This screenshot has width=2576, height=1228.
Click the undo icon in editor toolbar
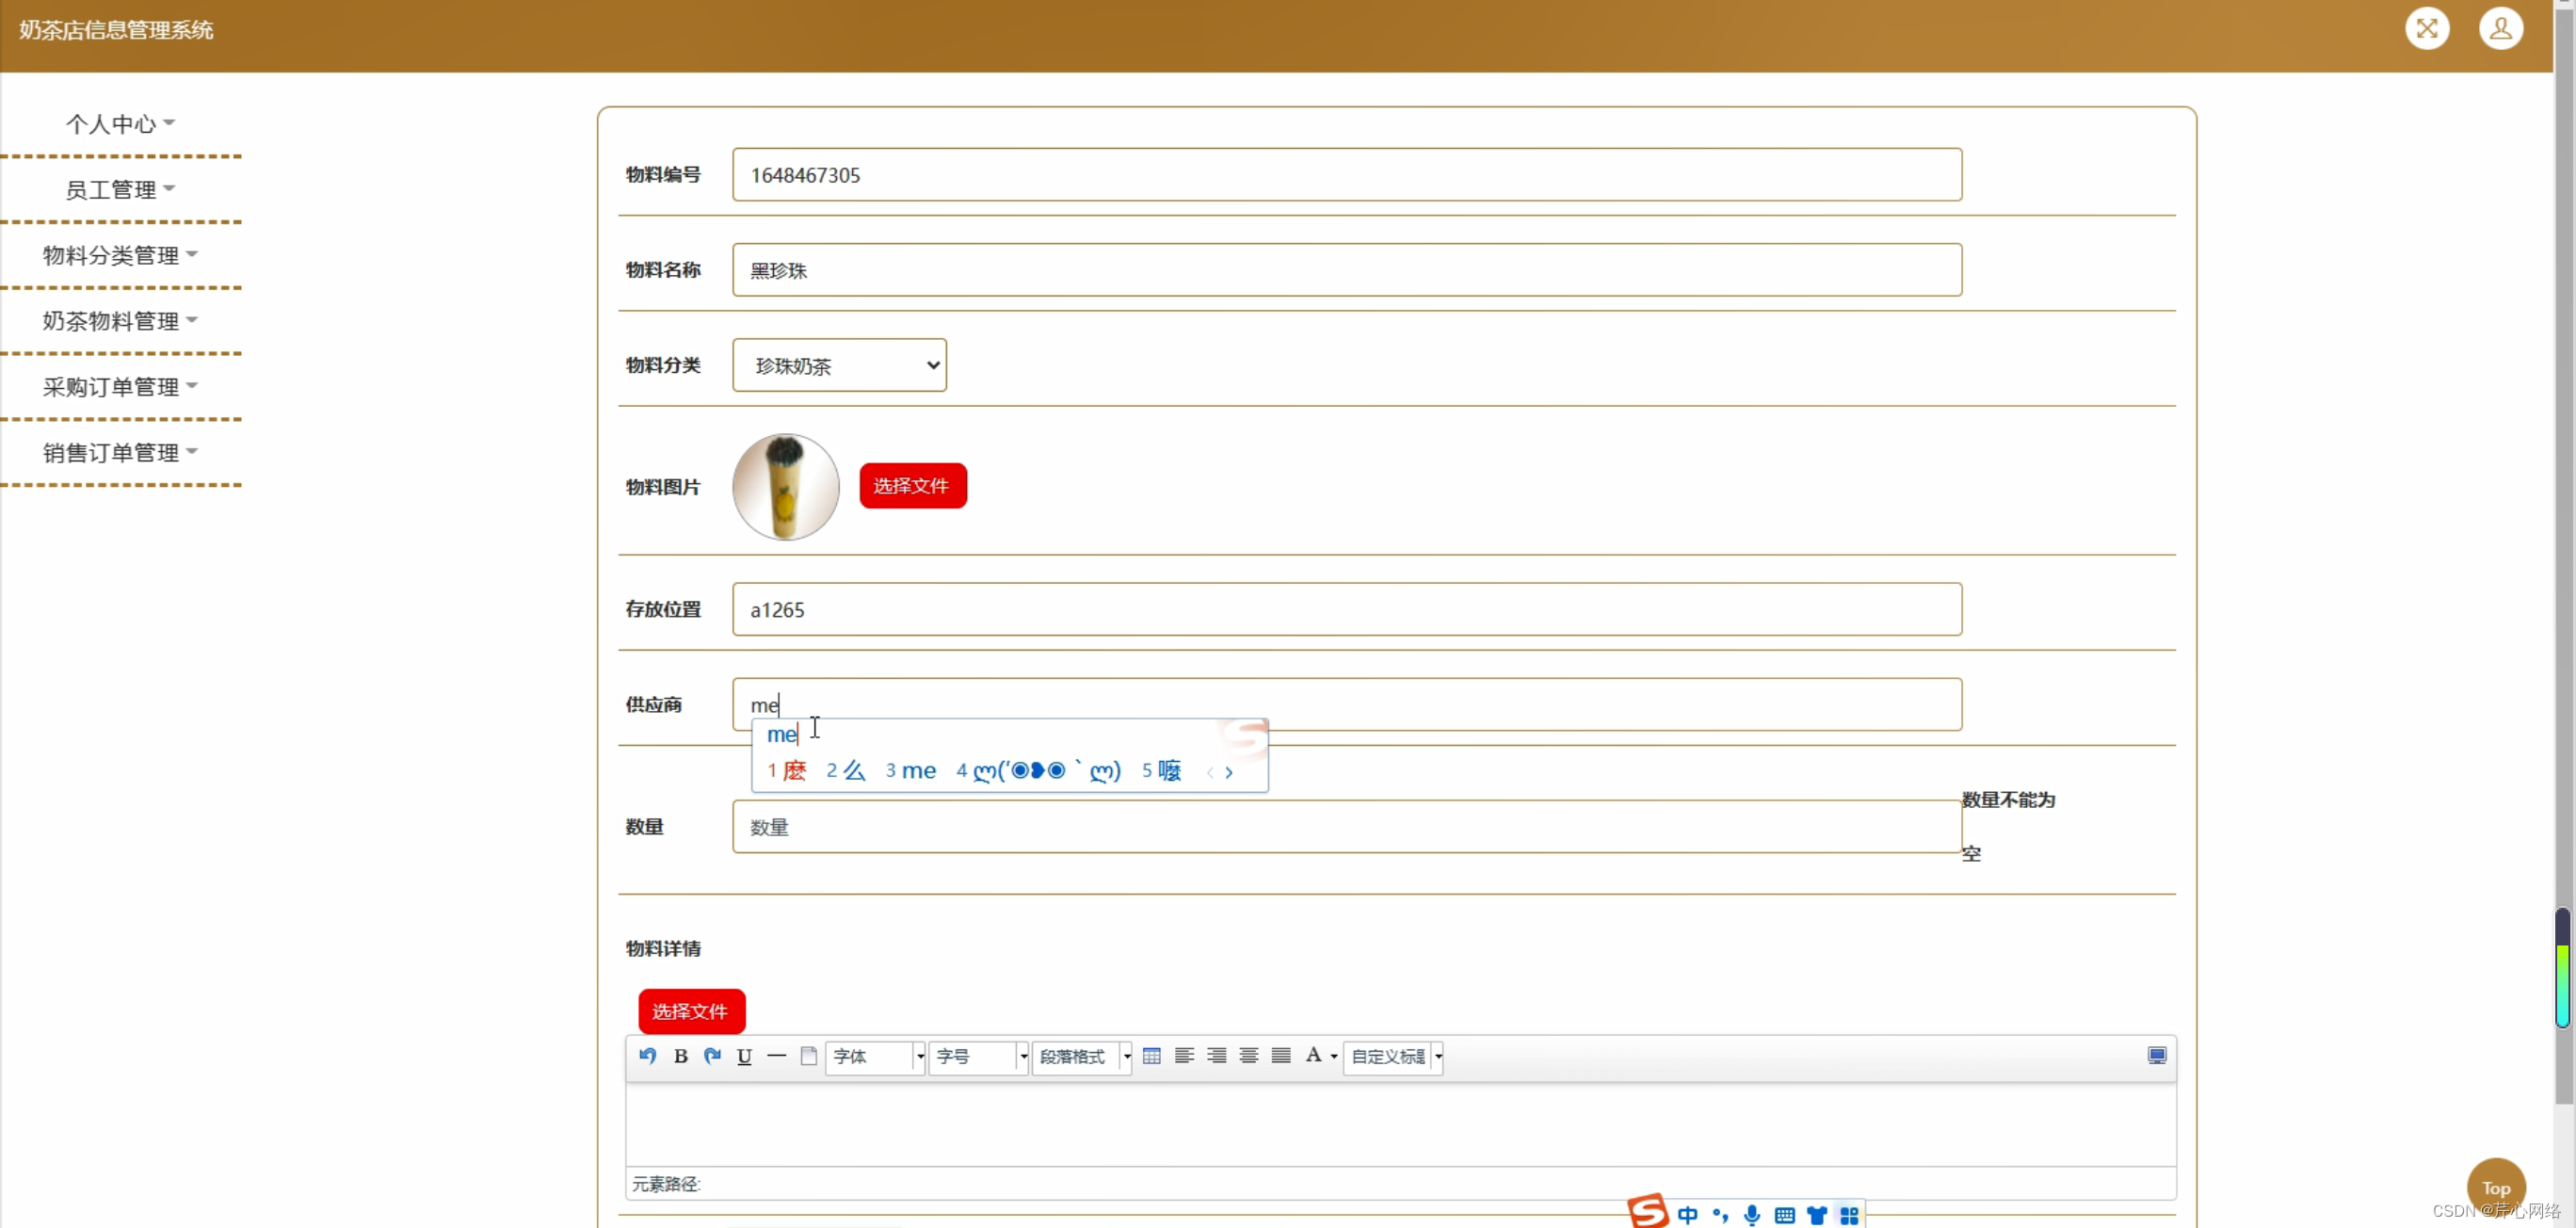(x=647, y=1056)
